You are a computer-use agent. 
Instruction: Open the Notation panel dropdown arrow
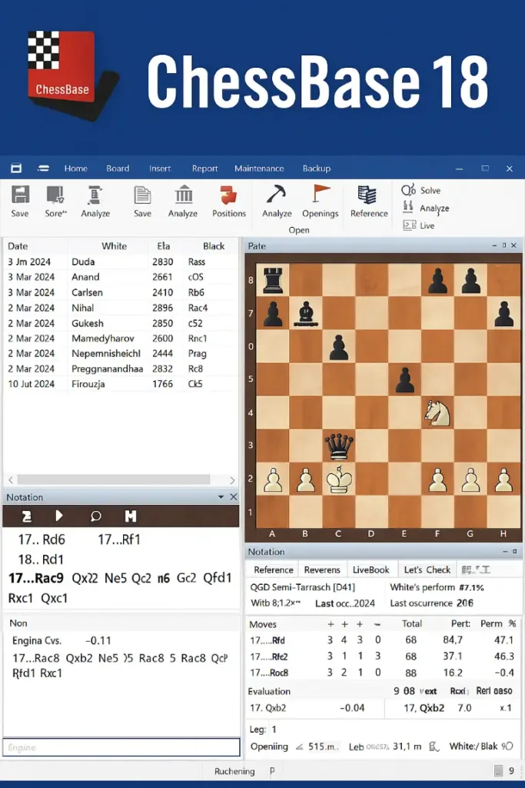pos(221,497)
